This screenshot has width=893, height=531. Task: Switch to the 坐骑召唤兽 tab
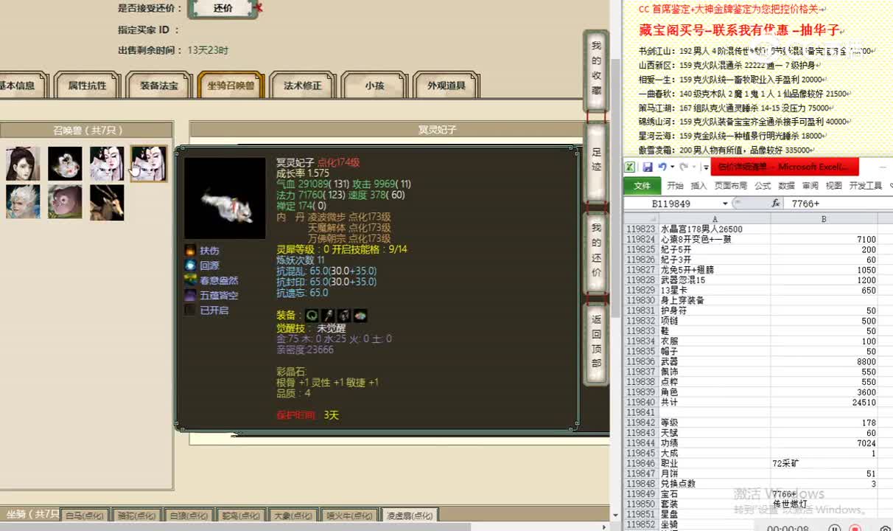click(230, 85)
